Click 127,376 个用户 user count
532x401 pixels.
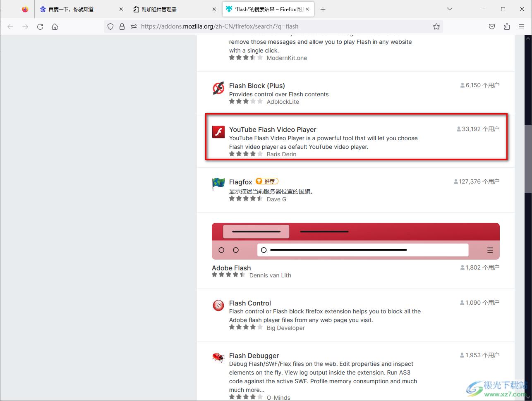click(x=477, y=181)
